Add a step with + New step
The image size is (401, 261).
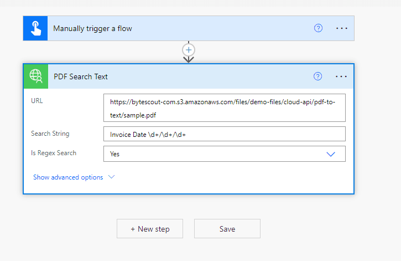click(x=150, y=229)
